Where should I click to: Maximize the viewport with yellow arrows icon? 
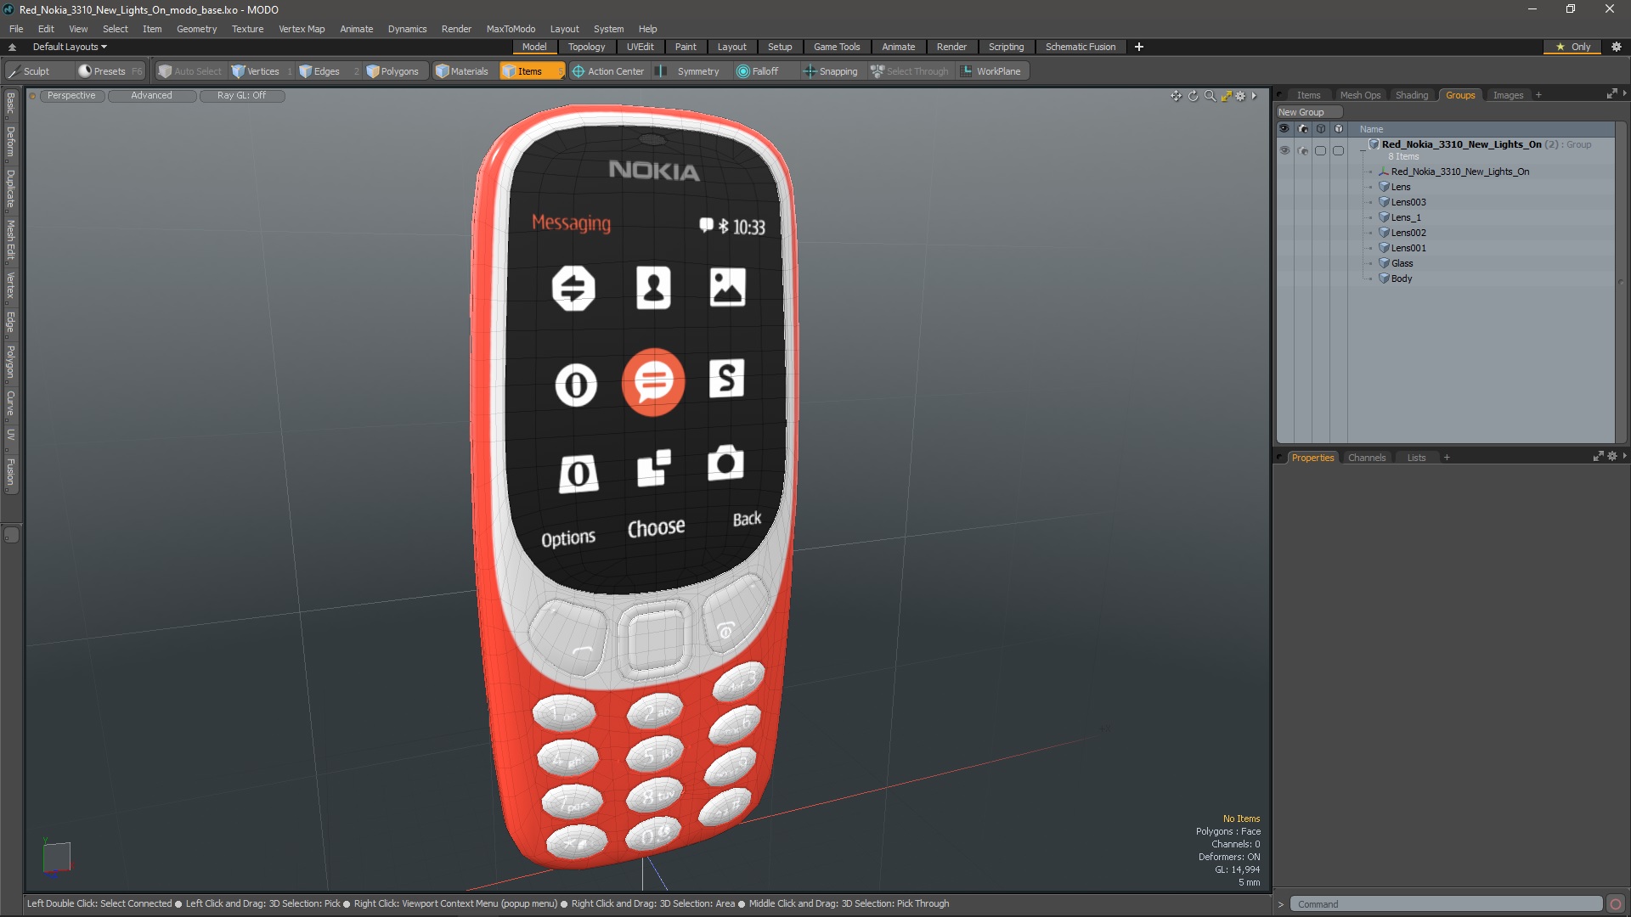click(x=1226, y=96)
